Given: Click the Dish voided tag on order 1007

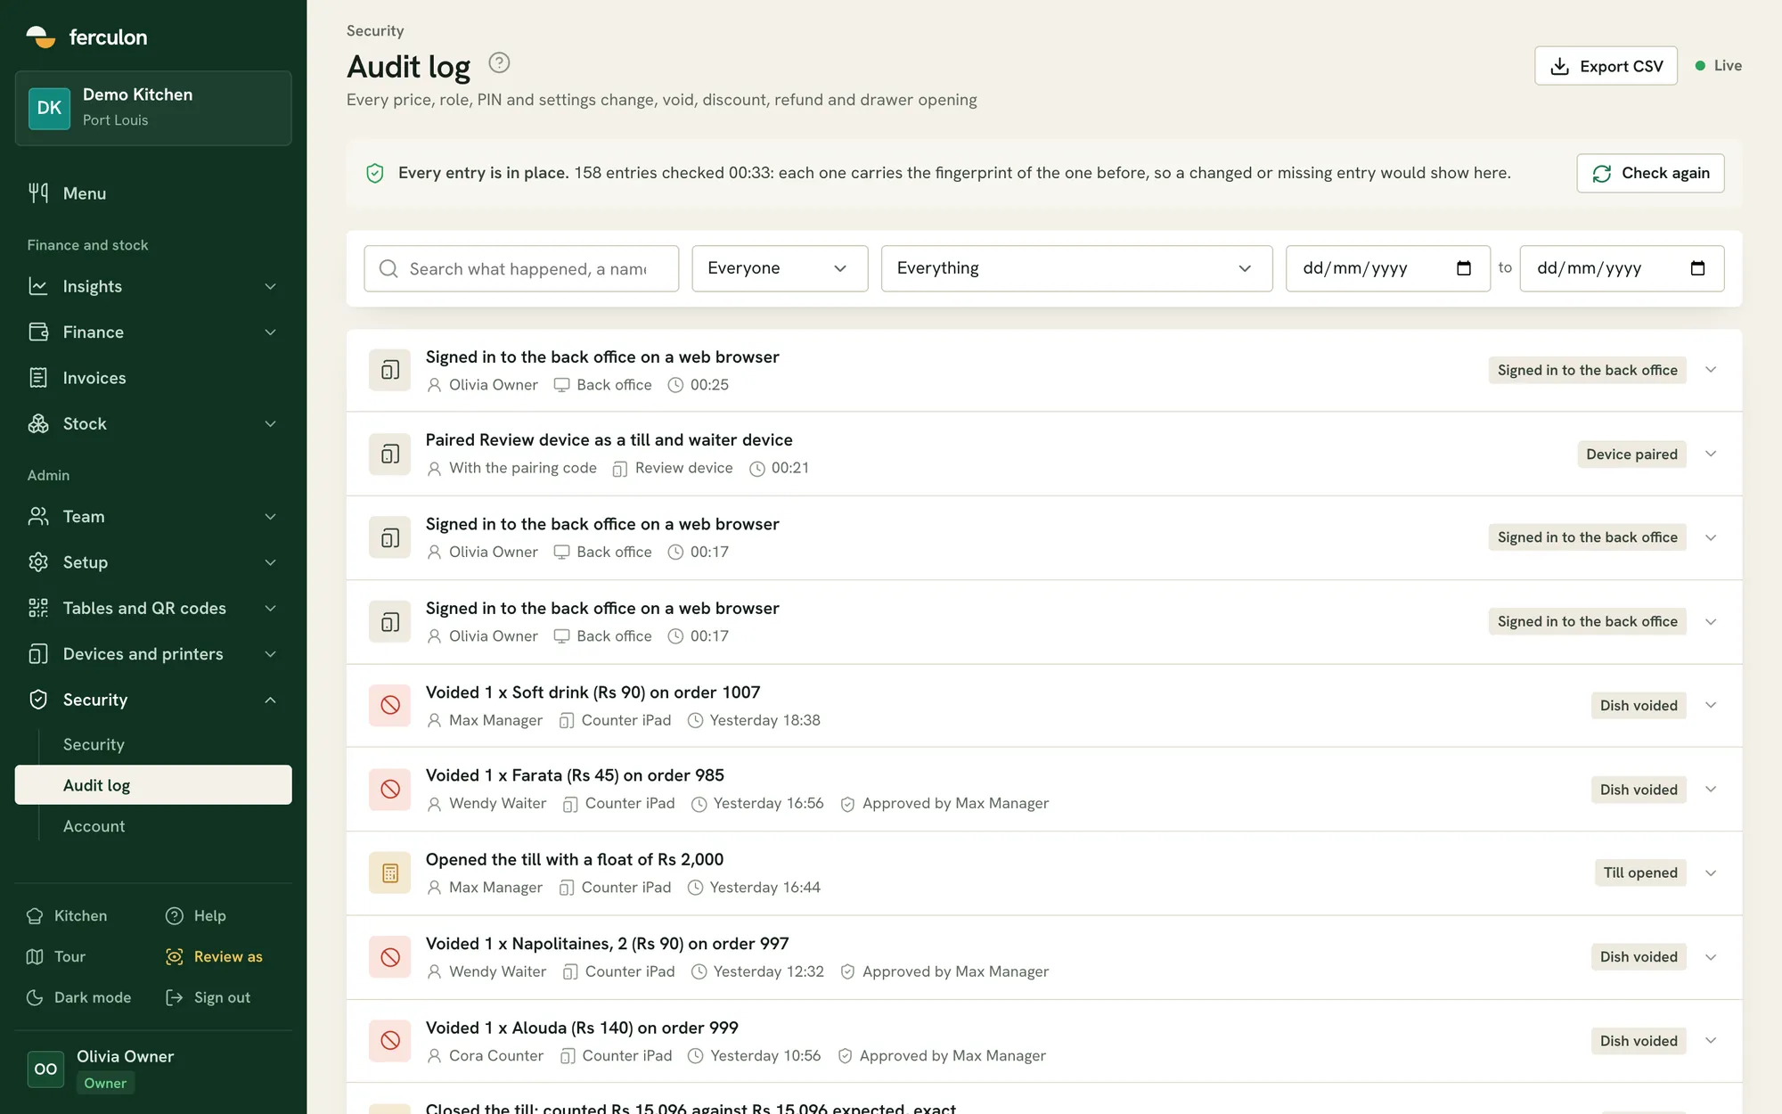Looking at the screenshot, I should [1639, 705].
